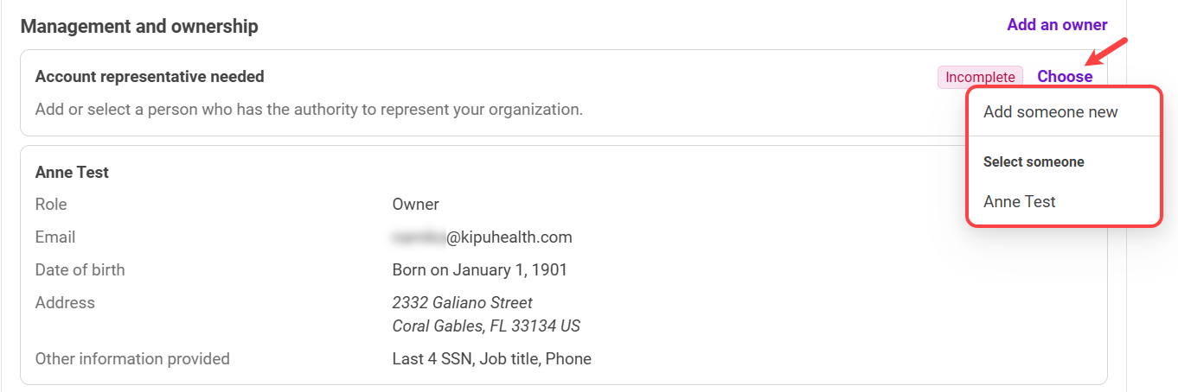Pick Anne Test in the dropdown menu
Screen dimensions: 1178x392
pyautogui.click(x=1019, y=202)
